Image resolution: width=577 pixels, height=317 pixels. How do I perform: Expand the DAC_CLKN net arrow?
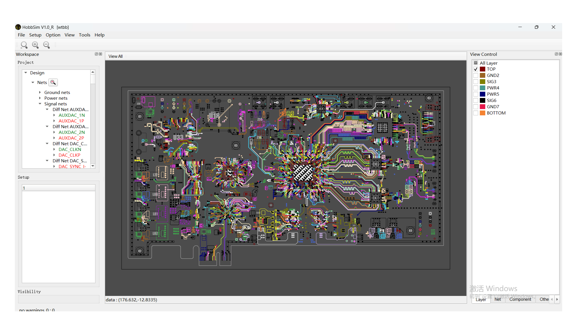(54, 149)
